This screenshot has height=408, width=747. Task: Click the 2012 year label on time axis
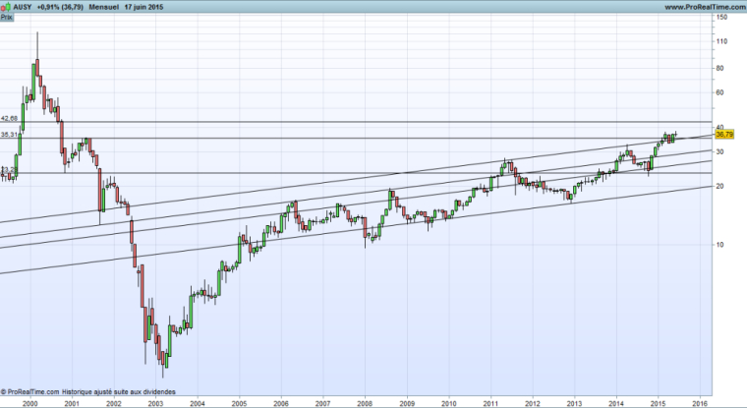(533, 403)
